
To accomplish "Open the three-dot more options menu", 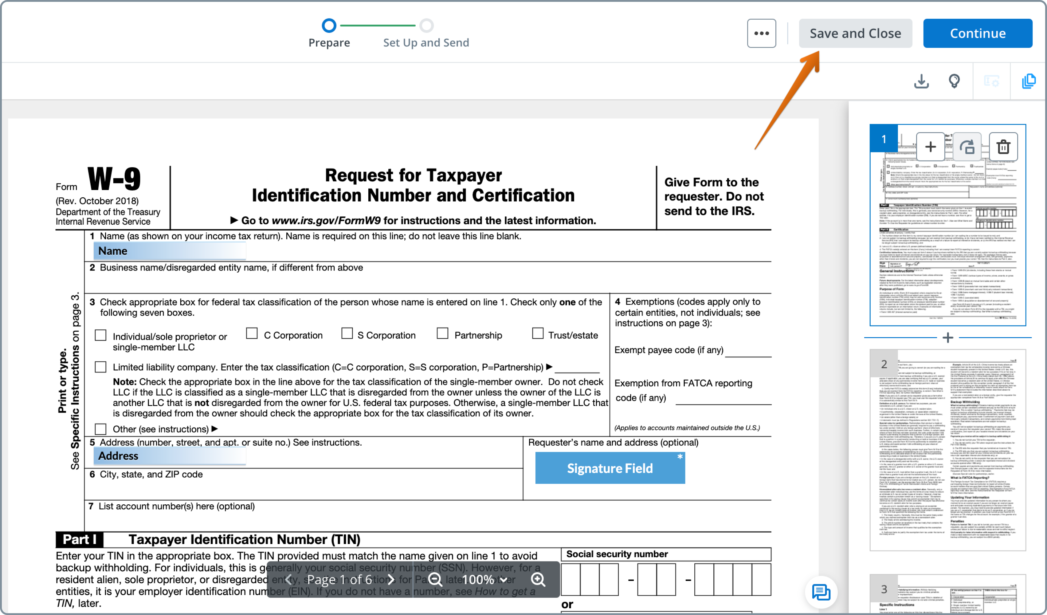I will pyautogui.click(x=761, y=33).
